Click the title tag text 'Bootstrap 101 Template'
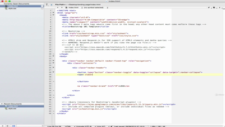Image resolution: width=225 pixels, height=127 pixels. point(85,26)
